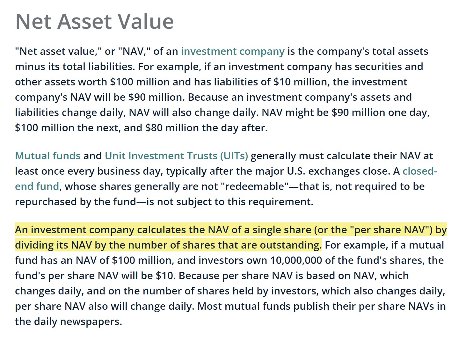Click the yellow highlighted sentence about per share NAV
The height and width of the screenshot is (340, 466).
pos(231,237)
